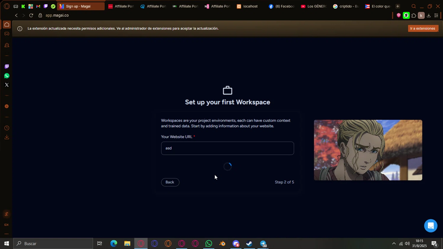Switch to the Los GÉNER YouTube tab
This screenshot has height=249, width=443.
[314, 6]
